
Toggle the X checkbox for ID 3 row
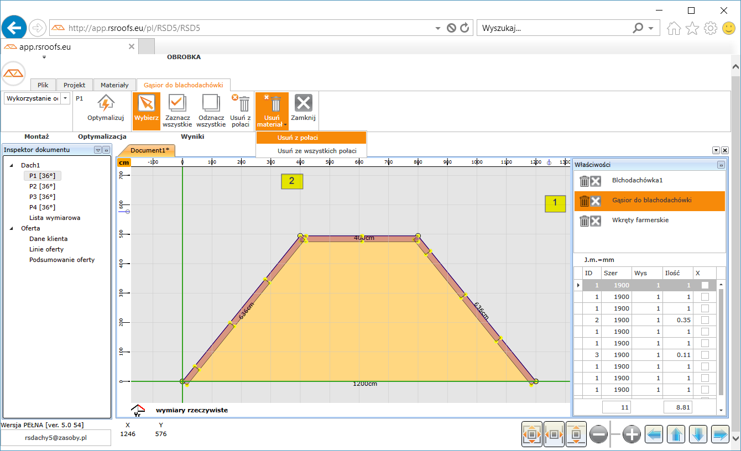pos(705,355)
